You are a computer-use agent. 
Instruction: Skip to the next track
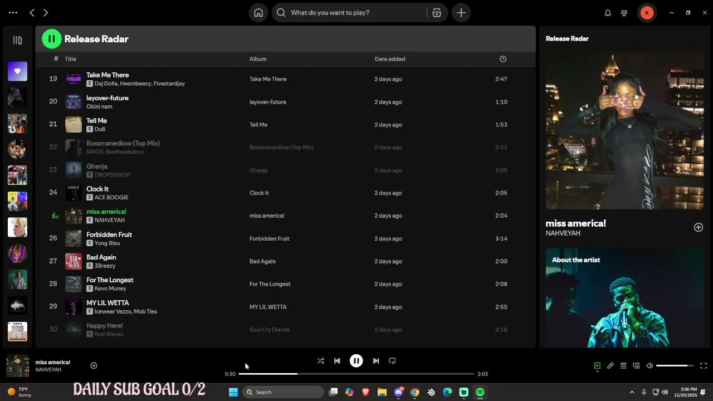pos(376,361)
